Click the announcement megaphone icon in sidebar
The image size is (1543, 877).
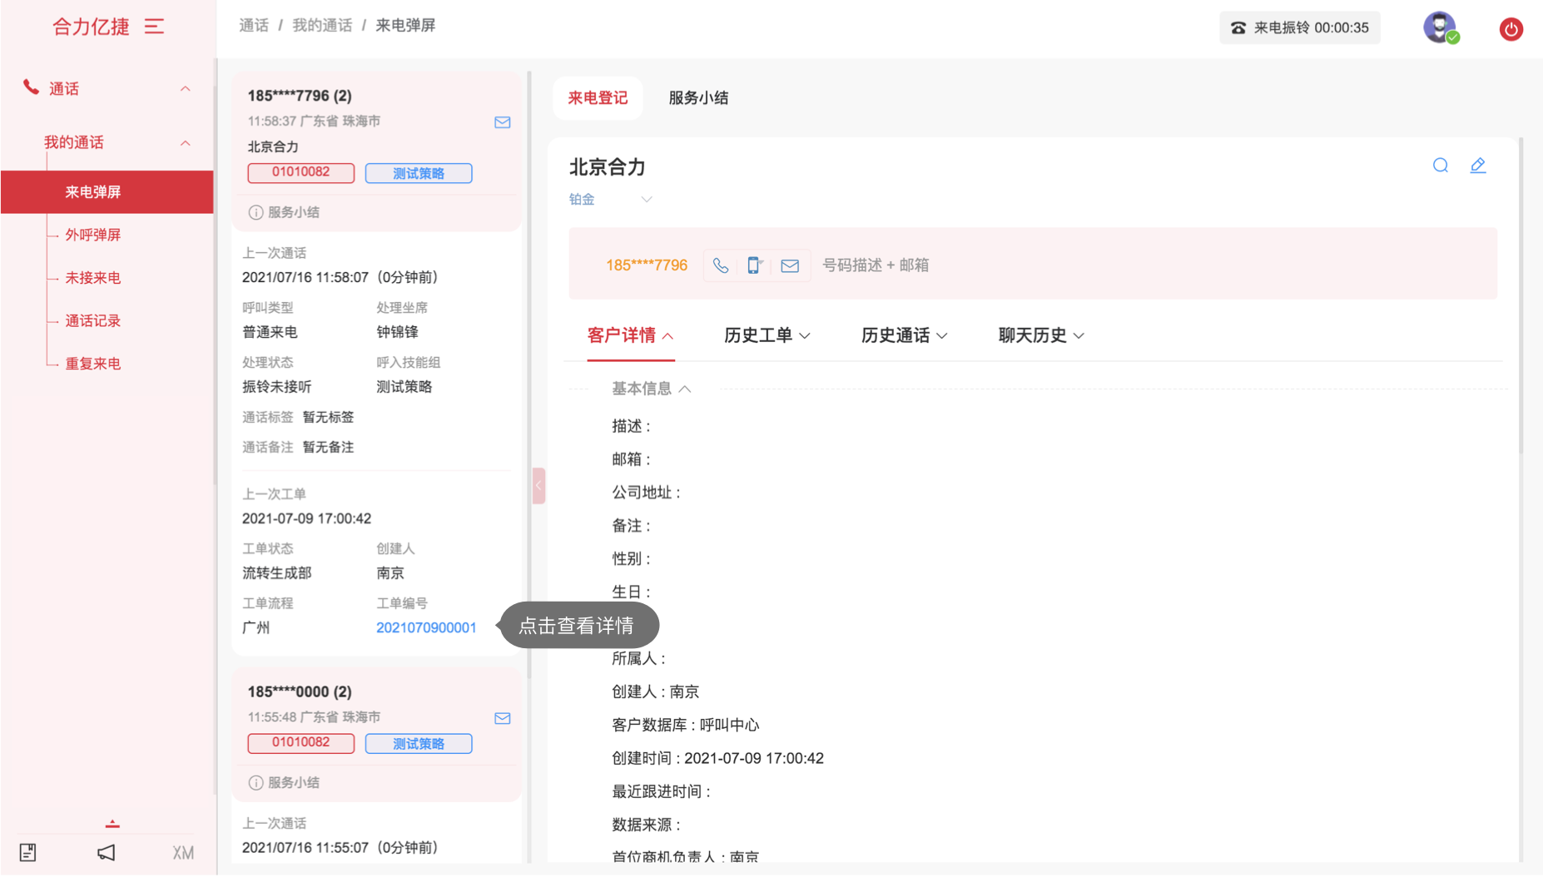point(106,852)
